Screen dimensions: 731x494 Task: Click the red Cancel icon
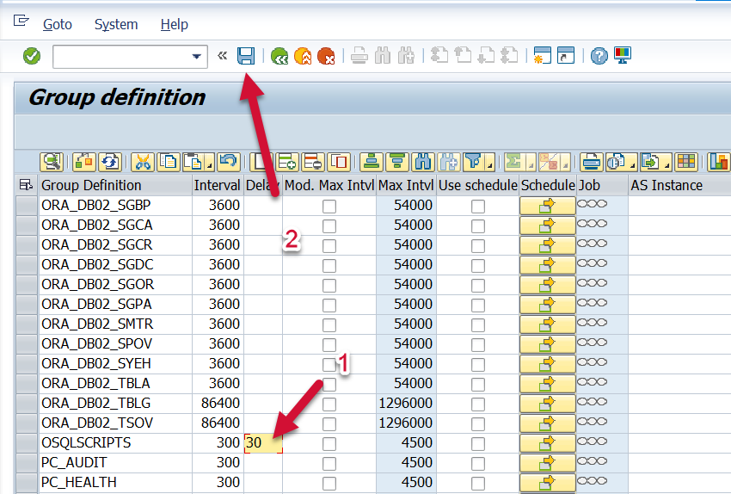(326, 57)
